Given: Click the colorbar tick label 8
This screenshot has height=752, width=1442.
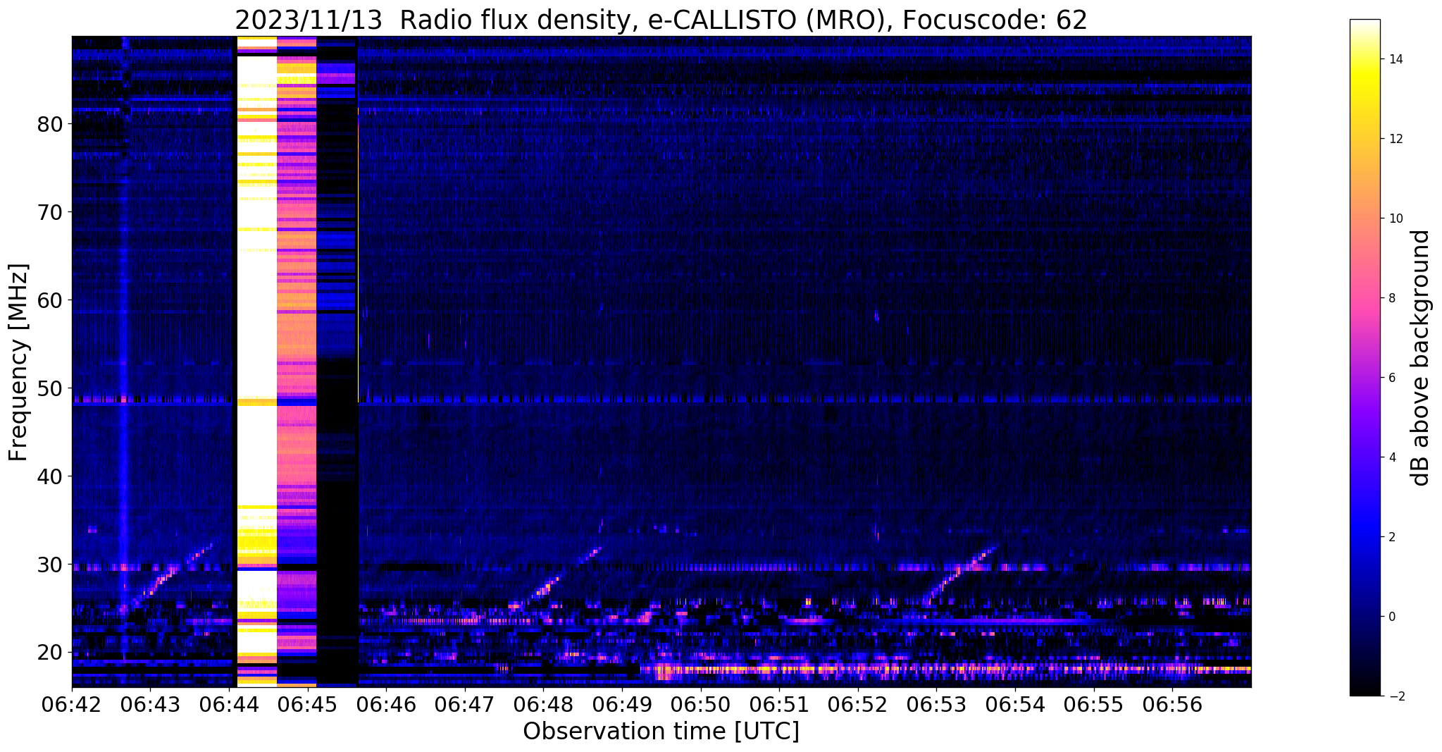Looking at the screenshot, I should click(x=1391, y=298).
